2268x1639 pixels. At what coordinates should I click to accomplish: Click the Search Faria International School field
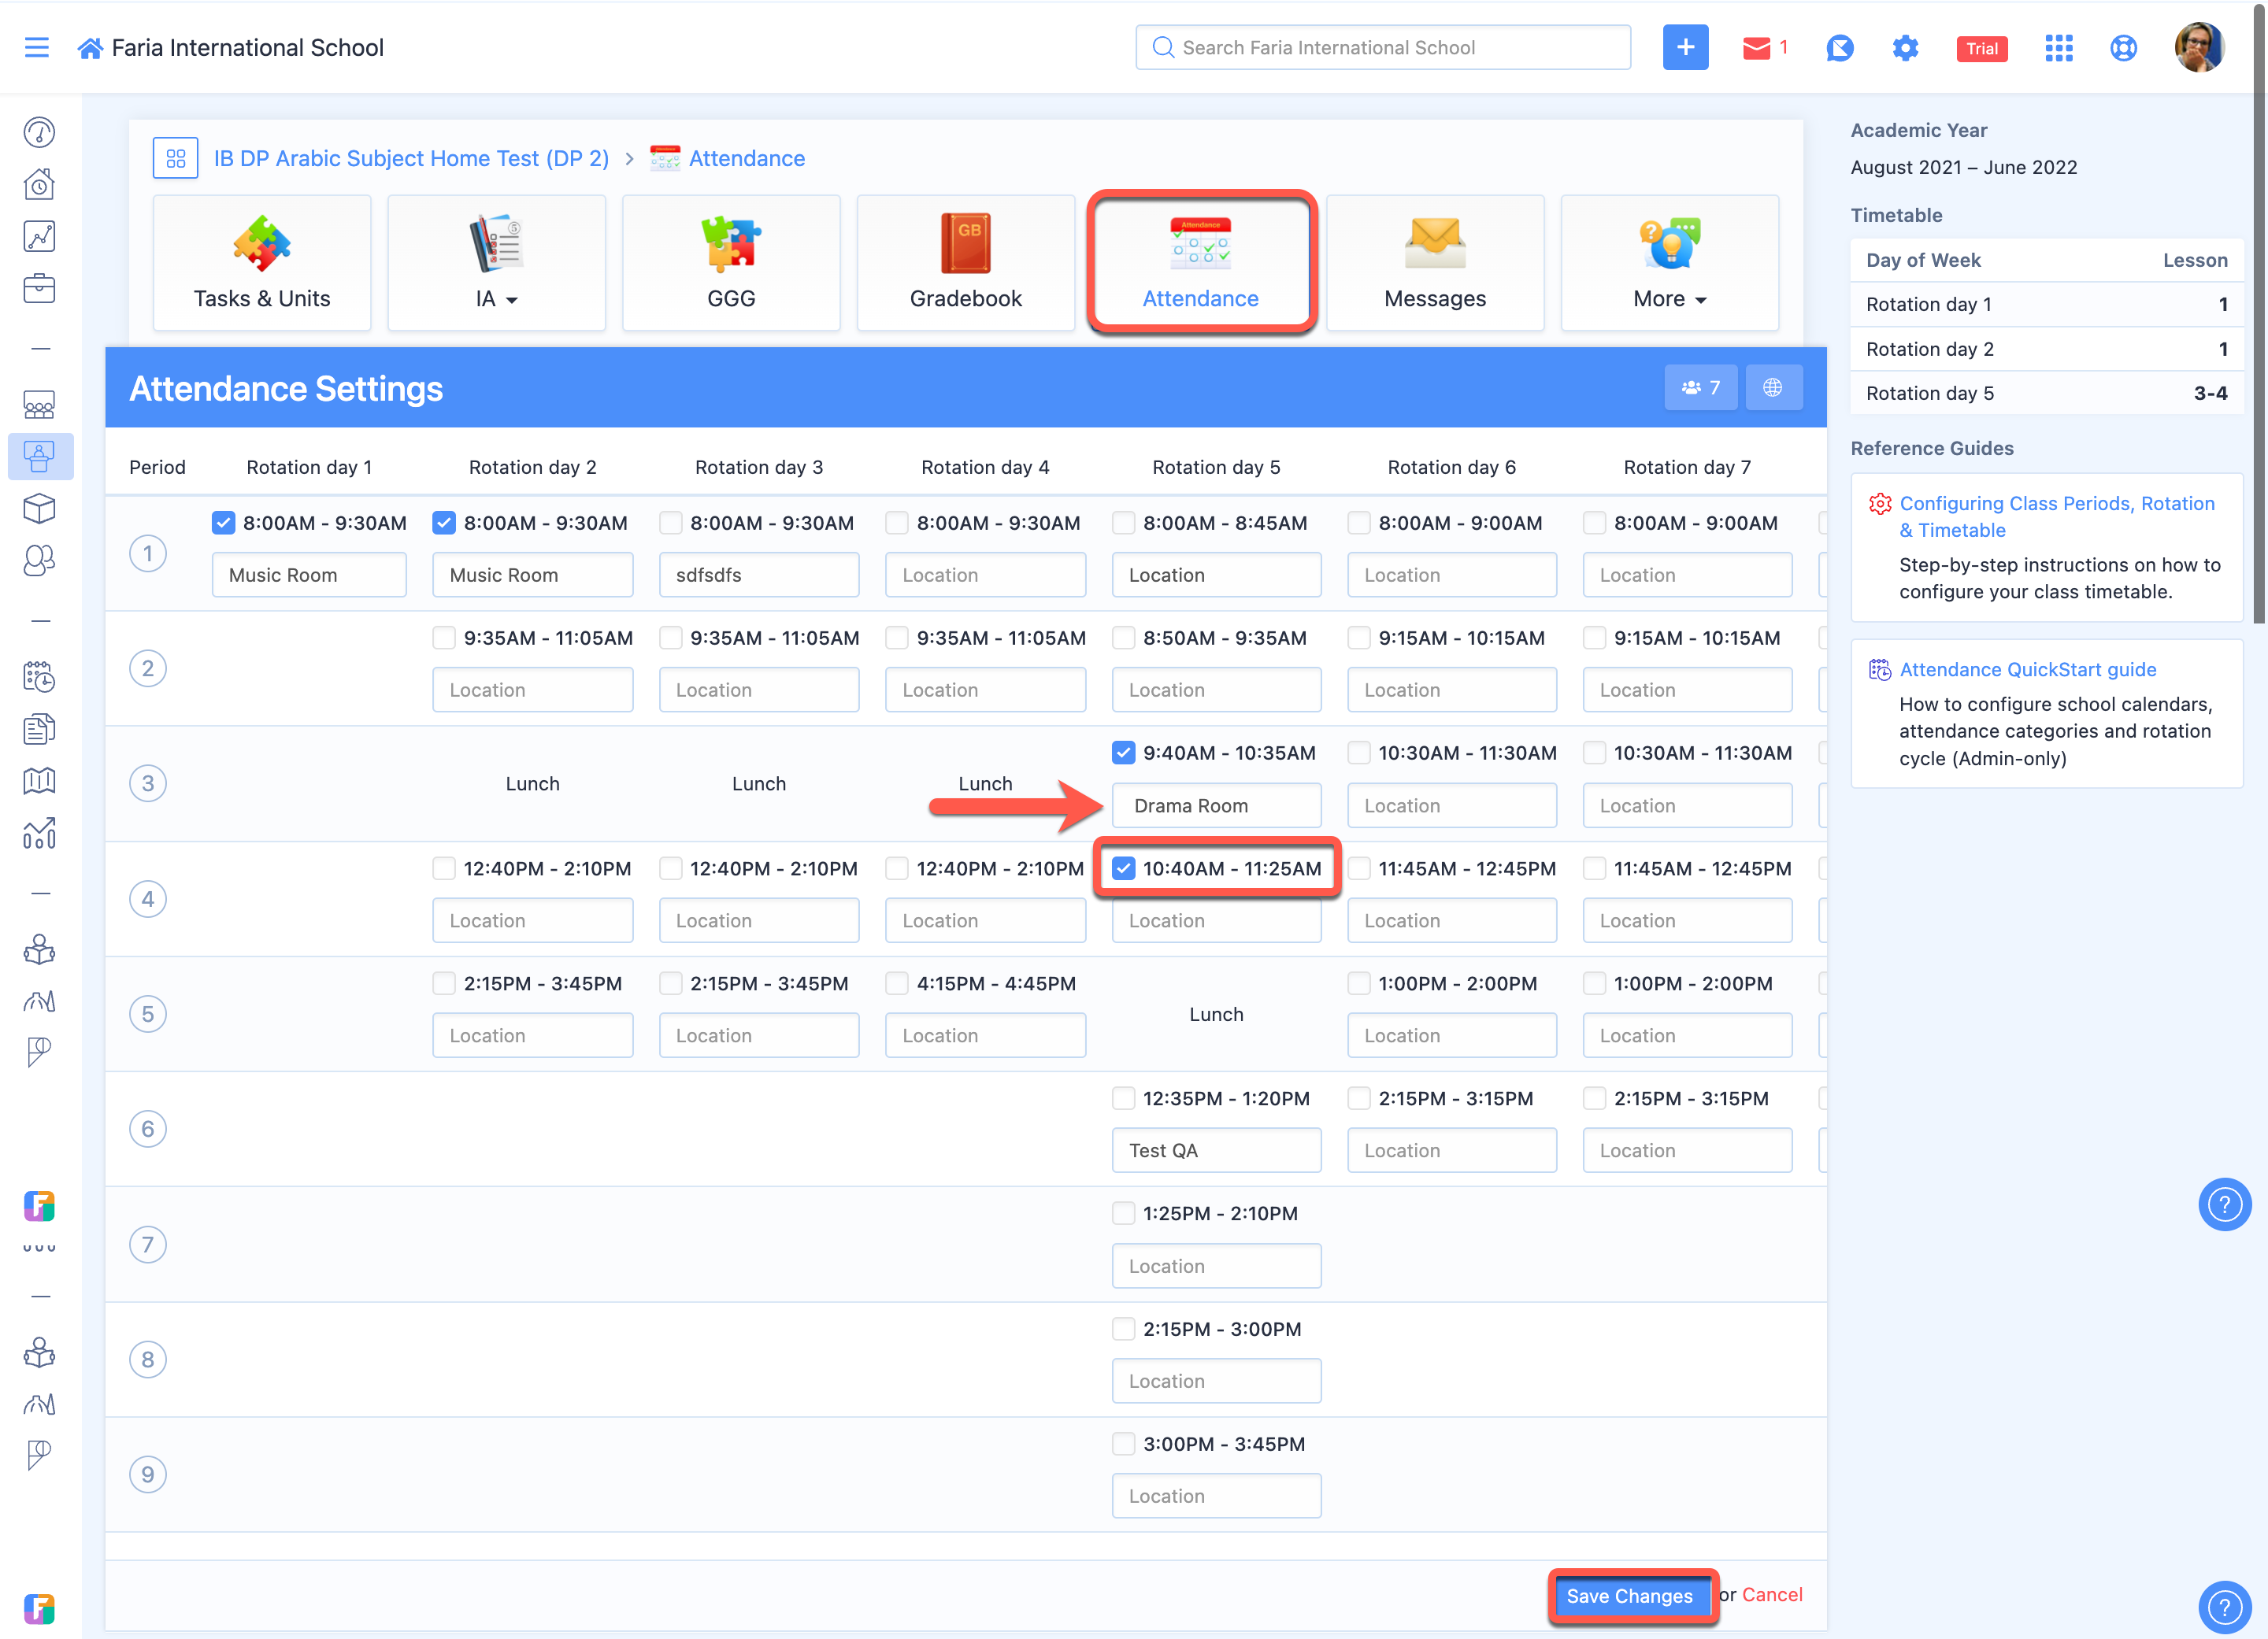click(1383, 47)
